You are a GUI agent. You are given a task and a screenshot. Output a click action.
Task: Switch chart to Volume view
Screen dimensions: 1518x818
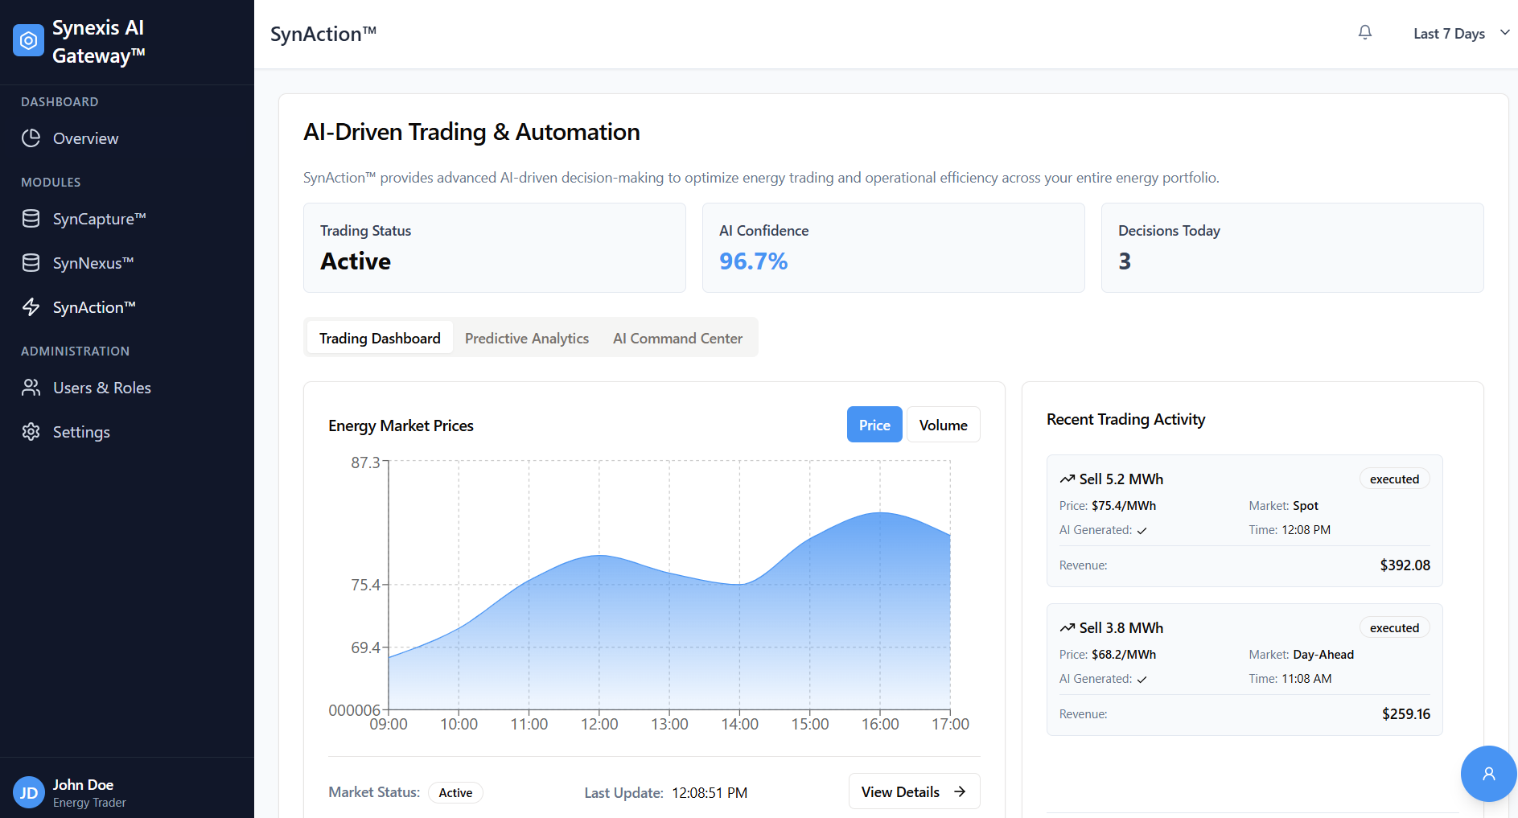click(x=944, y=425)
